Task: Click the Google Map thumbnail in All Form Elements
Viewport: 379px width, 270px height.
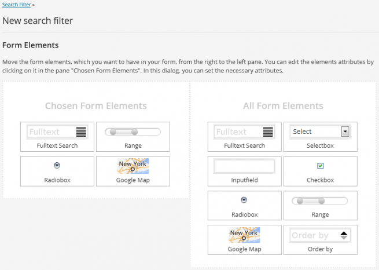Action: pyautogui.click(x=244, y=235)
